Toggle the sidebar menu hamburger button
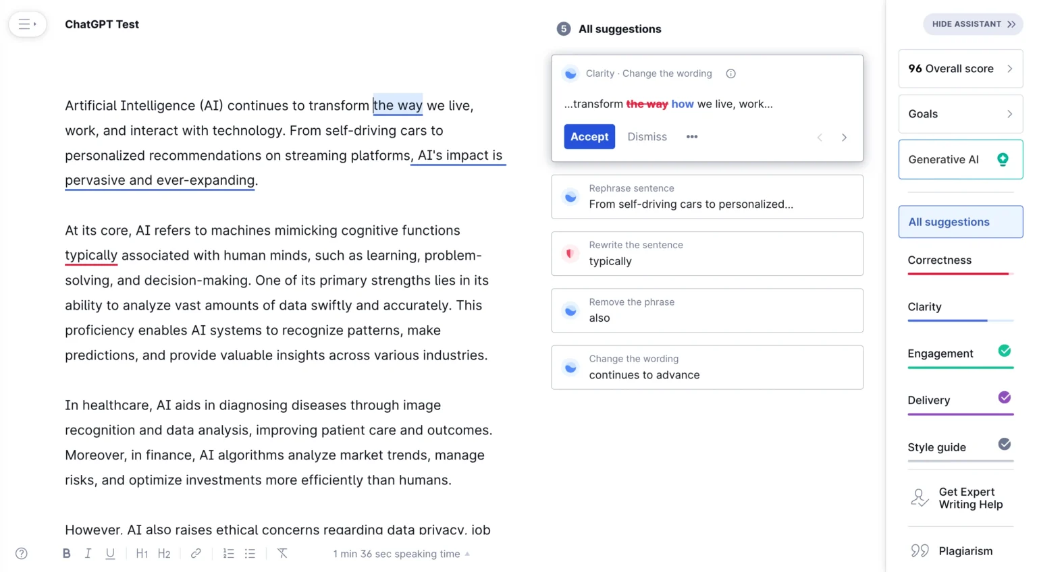1037x572 pixels. point(27,24)
